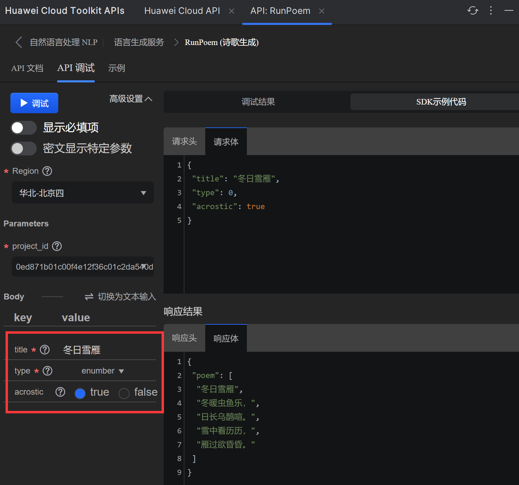Select the API: RunPoem tab
519x485 pixels.
coord(280,11)
